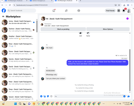Open the Groups icon in top navigation

pos(79,10)
